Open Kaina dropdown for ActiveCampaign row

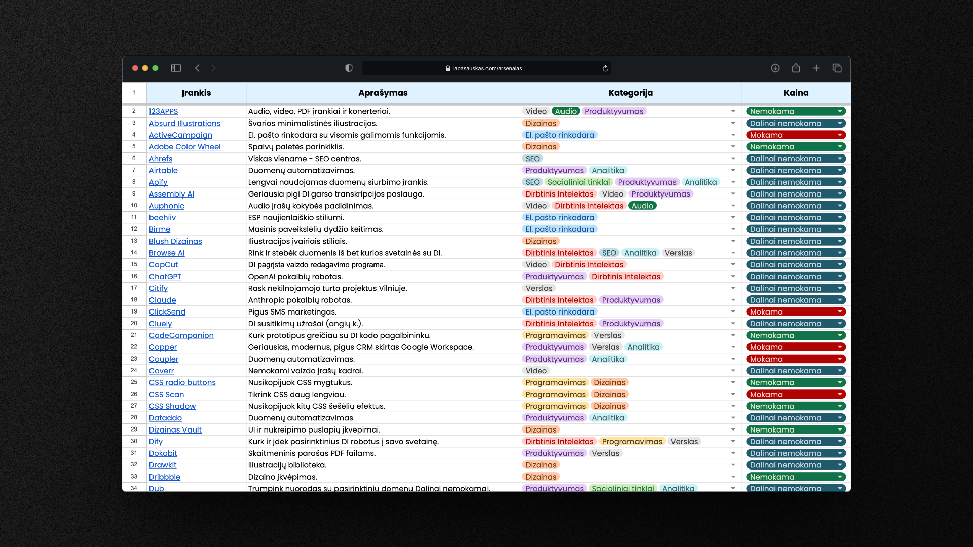840,135
